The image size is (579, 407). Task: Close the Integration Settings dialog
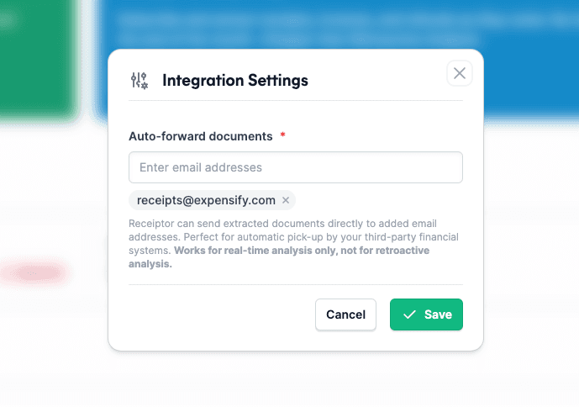[459, 73]
